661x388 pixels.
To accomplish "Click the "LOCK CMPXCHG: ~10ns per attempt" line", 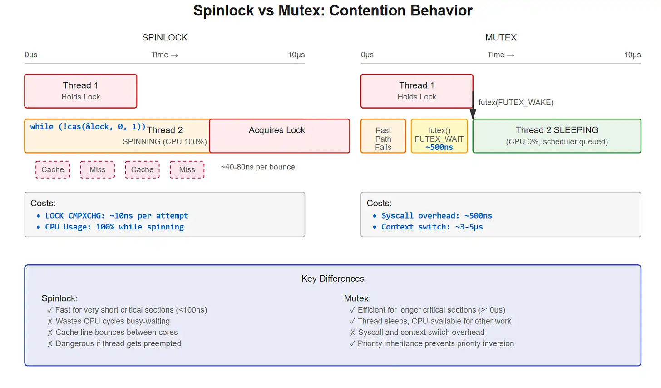I will (116, 216).
